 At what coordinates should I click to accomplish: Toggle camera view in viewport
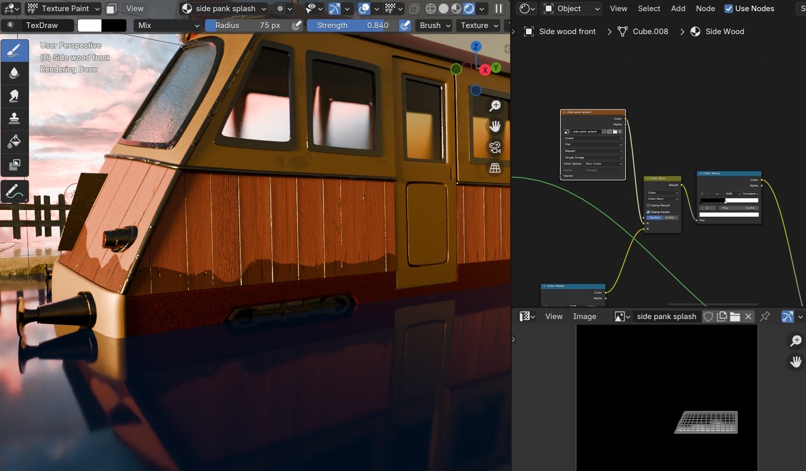coord(495,147)
